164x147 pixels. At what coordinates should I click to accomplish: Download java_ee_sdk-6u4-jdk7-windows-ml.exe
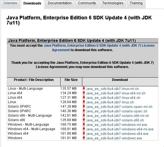point(117,125)
